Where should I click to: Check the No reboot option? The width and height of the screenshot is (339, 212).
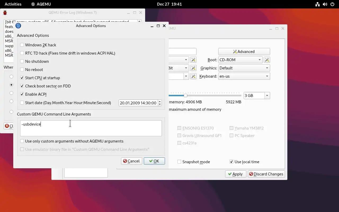pyautogui.click(x=22, y=70)
